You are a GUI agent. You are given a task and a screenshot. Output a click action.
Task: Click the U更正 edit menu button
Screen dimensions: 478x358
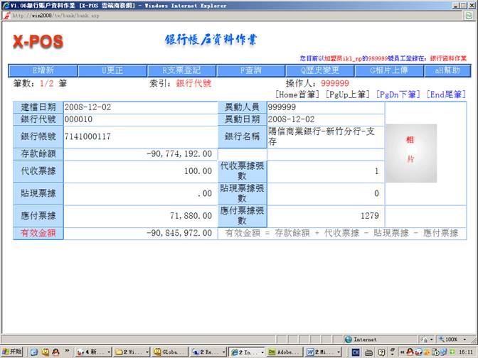112,70
